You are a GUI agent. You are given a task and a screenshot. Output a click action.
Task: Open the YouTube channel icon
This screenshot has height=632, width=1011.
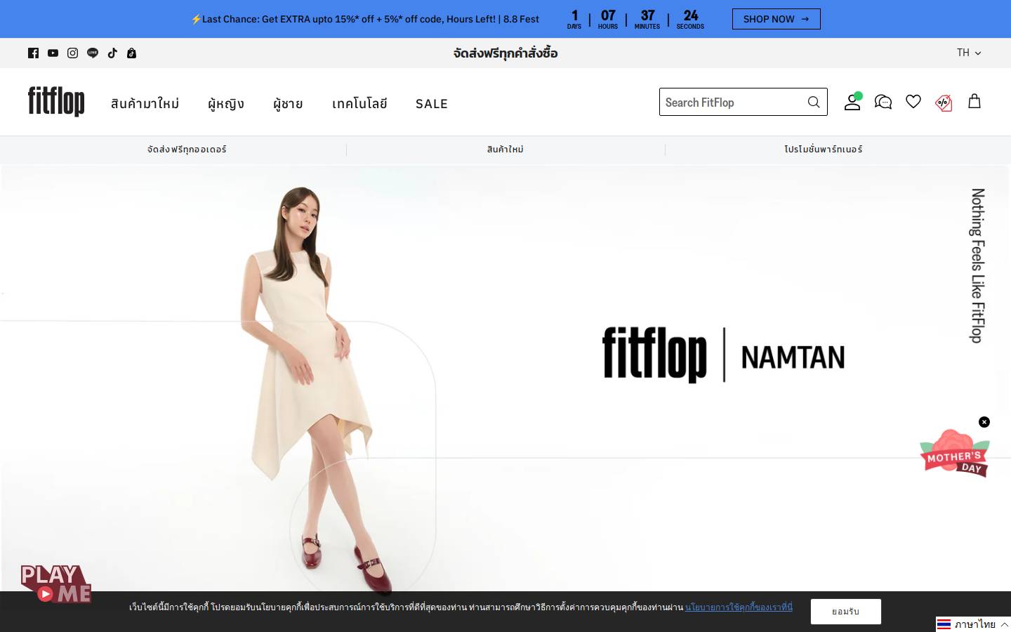[x=53, y=53]
